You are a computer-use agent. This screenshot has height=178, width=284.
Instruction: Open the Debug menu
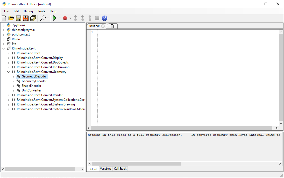pos(28,11)
